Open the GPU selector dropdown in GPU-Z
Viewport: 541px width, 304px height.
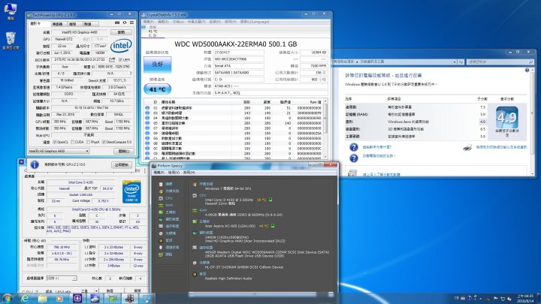point(59,151)
